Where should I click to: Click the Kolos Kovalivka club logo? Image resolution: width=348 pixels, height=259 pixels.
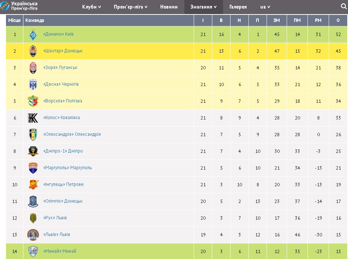(33, 118)
